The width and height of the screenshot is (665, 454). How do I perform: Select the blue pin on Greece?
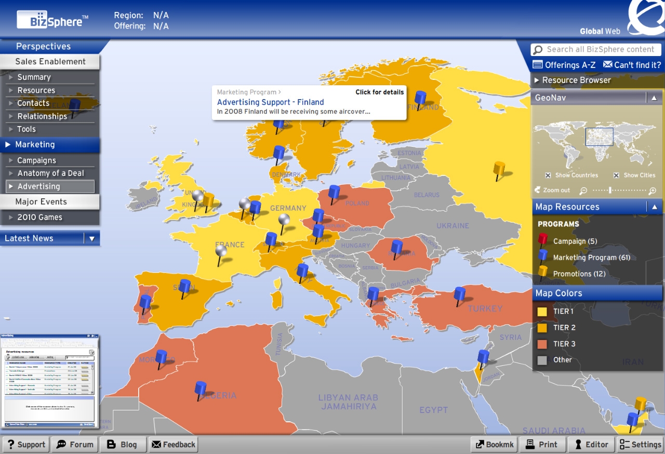tap(373, 295)
